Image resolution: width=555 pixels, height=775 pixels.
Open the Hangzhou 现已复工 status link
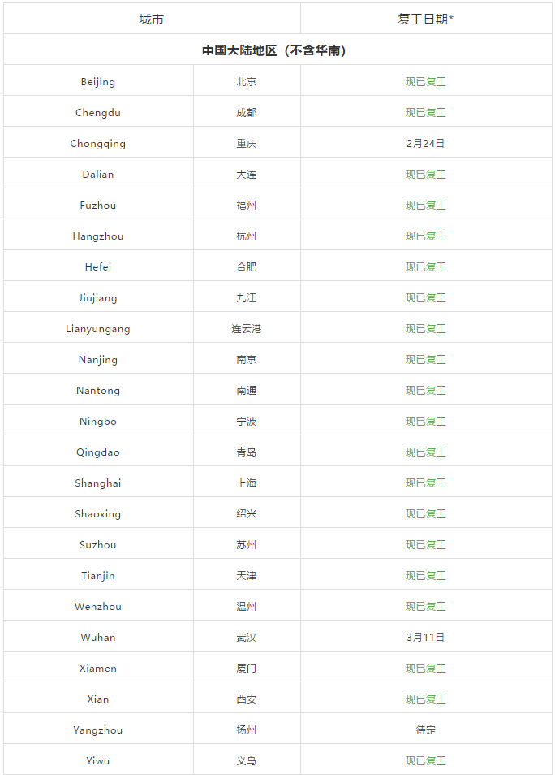[426, 236]
